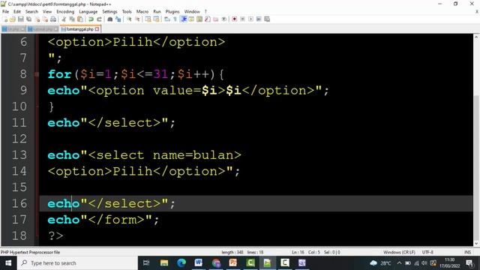Click the Folder as Workspace icon

pos(216,19)
